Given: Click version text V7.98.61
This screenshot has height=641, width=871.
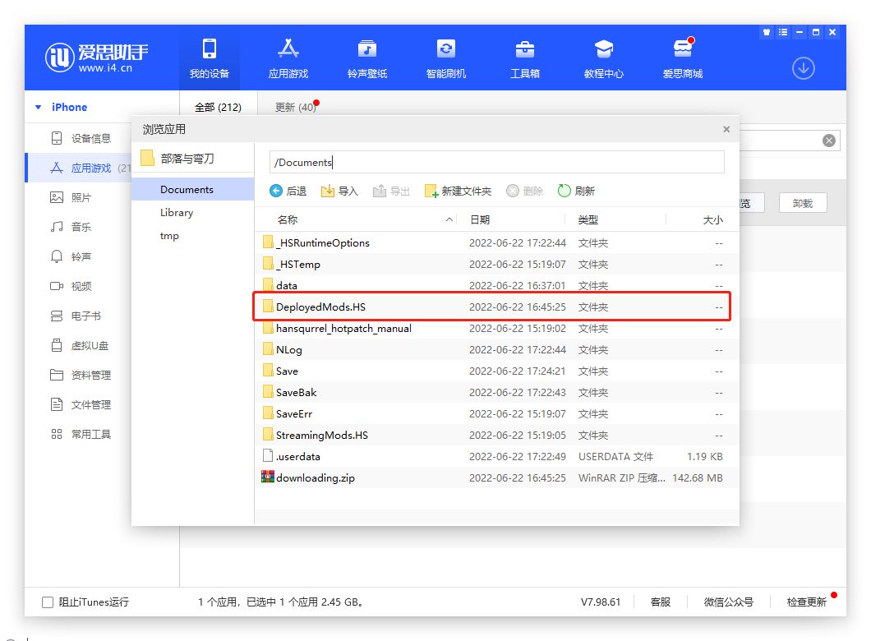Looking at the screenshot, I should click(601, 602).
